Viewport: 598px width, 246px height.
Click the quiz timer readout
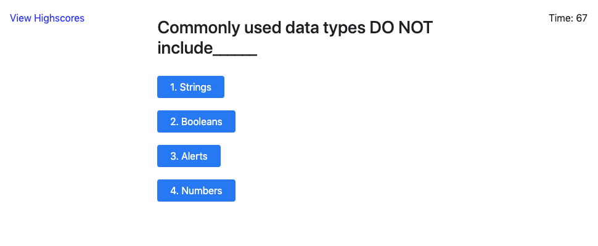568,18
